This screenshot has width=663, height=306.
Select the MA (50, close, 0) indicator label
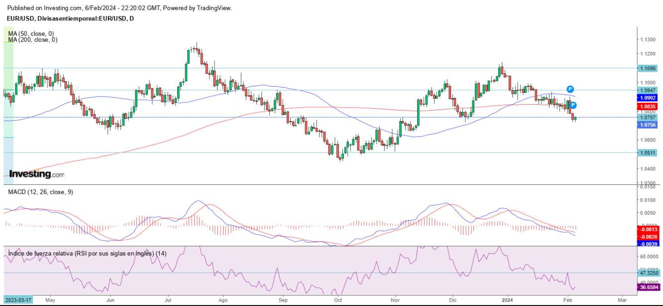click(x=30, y=33)
